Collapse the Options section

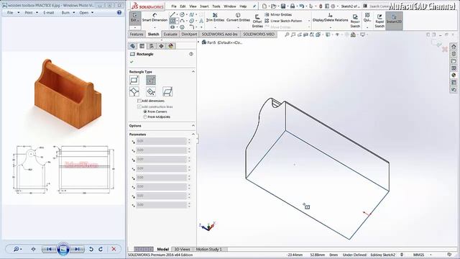pos(193,126)
